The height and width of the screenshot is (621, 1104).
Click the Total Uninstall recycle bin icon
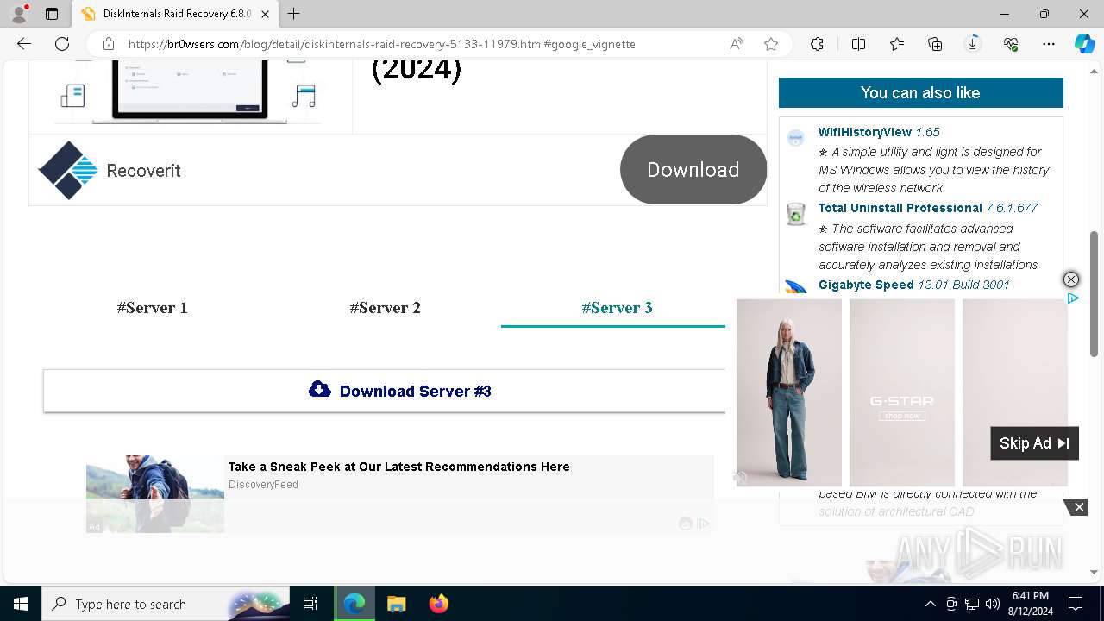coord(795,213)
